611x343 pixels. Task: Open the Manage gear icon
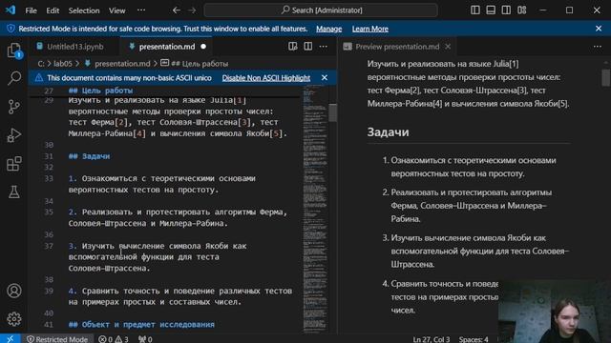click(14, 319)
